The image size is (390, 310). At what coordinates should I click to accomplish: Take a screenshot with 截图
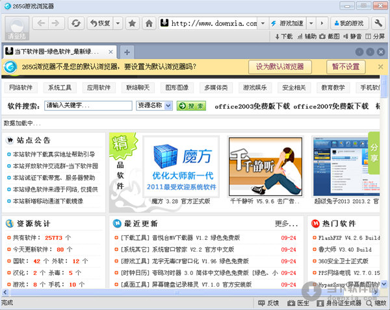pos(330,36)
